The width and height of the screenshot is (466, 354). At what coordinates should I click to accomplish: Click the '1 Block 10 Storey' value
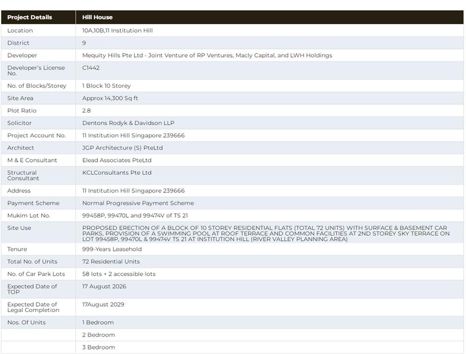pos(106,86)
